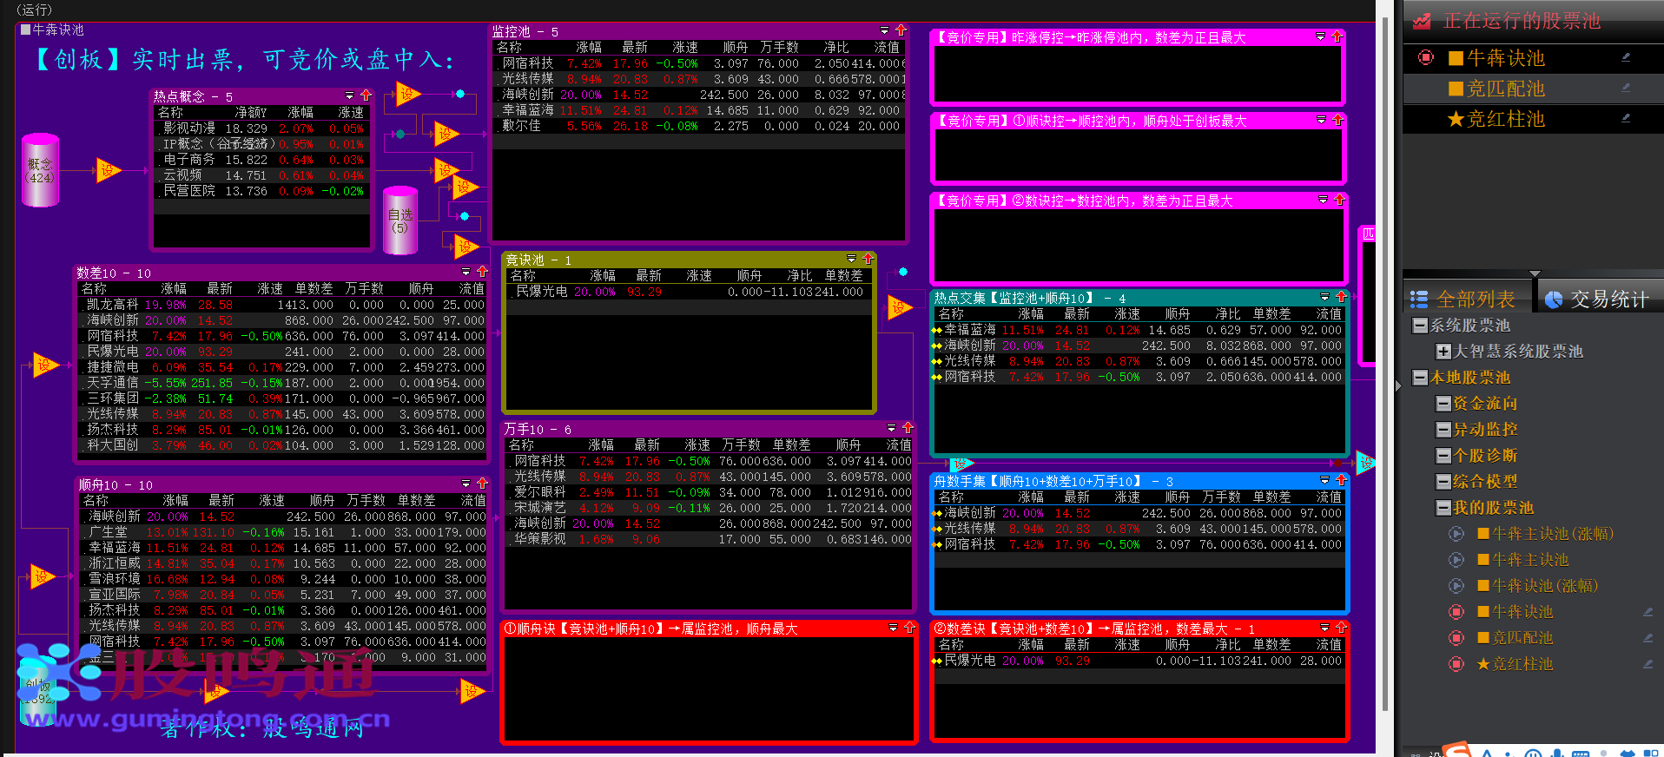Switch to the 交易统计 tab
This screenshot has width=1664, height=757.
click(x=1597, y=300)
